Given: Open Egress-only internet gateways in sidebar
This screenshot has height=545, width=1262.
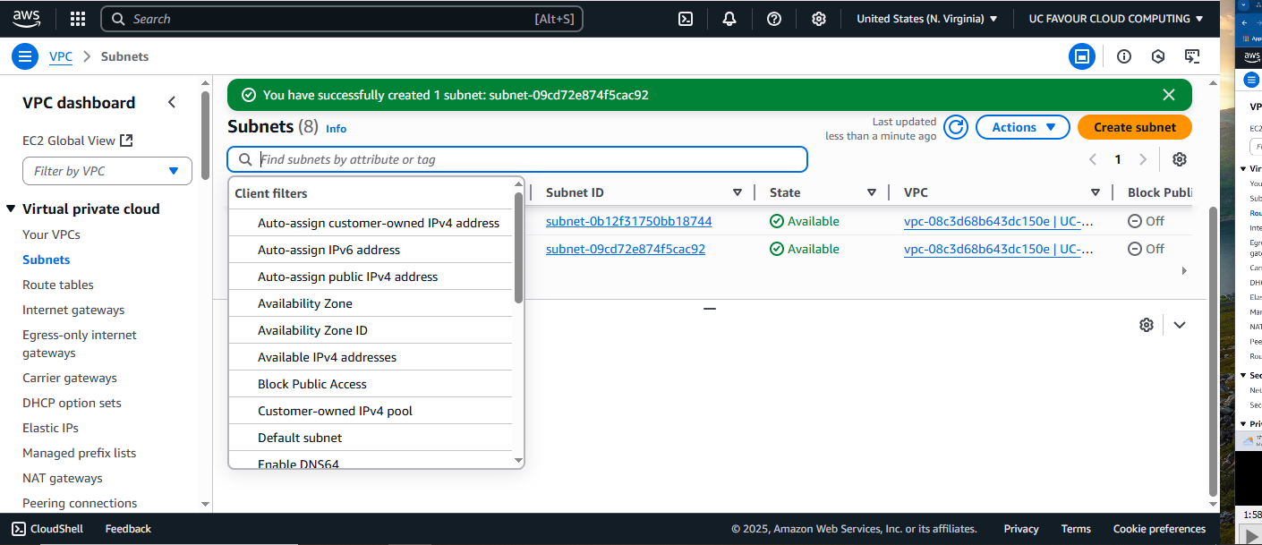Looking at the screenshot, I should pyautogui.click(x=80, y=344).
